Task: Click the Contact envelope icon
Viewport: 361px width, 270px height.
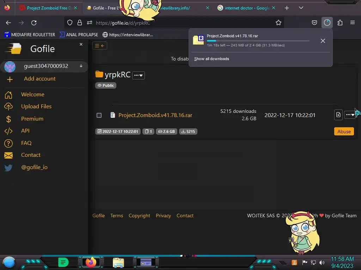Action: point(8,155)
